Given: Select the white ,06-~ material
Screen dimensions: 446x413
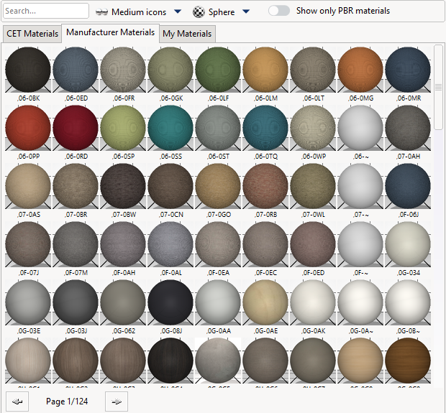Looking at the screenshot, I should [x=360, y=128].
